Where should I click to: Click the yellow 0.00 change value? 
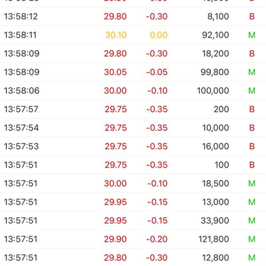[x=158, y=35]
